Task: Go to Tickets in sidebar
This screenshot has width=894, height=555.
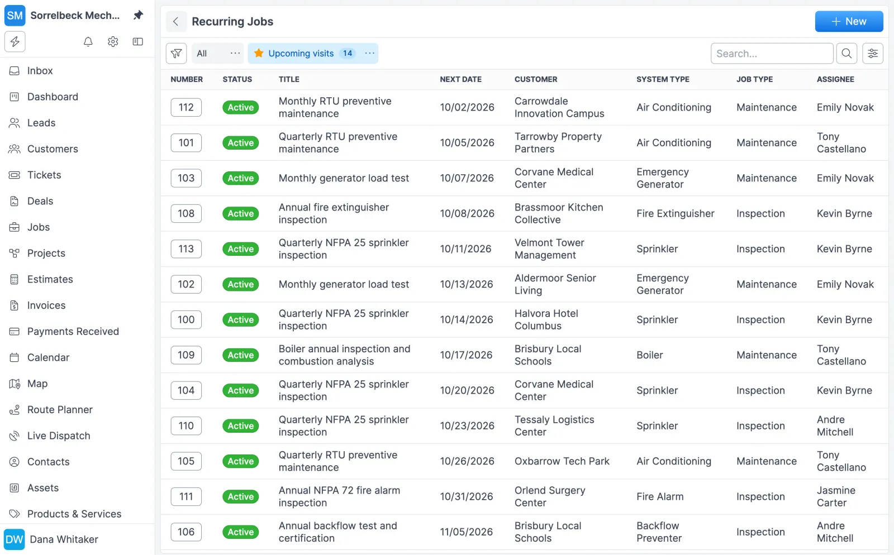Action: coord(44,175)
